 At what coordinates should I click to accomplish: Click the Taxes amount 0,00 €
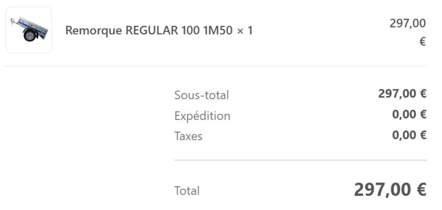[x=409, y=135]
